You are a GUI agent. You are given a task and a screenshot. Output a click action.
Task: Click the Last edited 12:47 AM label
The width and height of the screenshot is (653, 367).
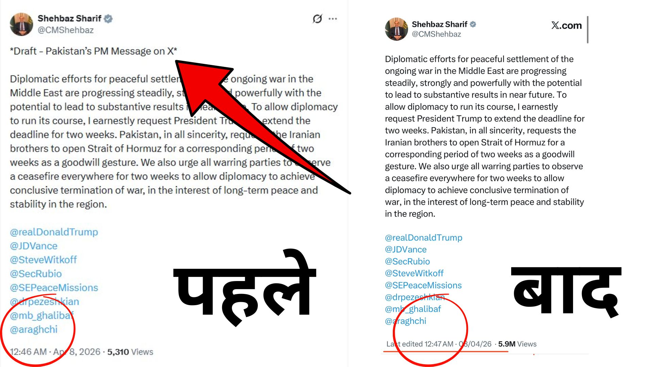click(x=420, y=344)
